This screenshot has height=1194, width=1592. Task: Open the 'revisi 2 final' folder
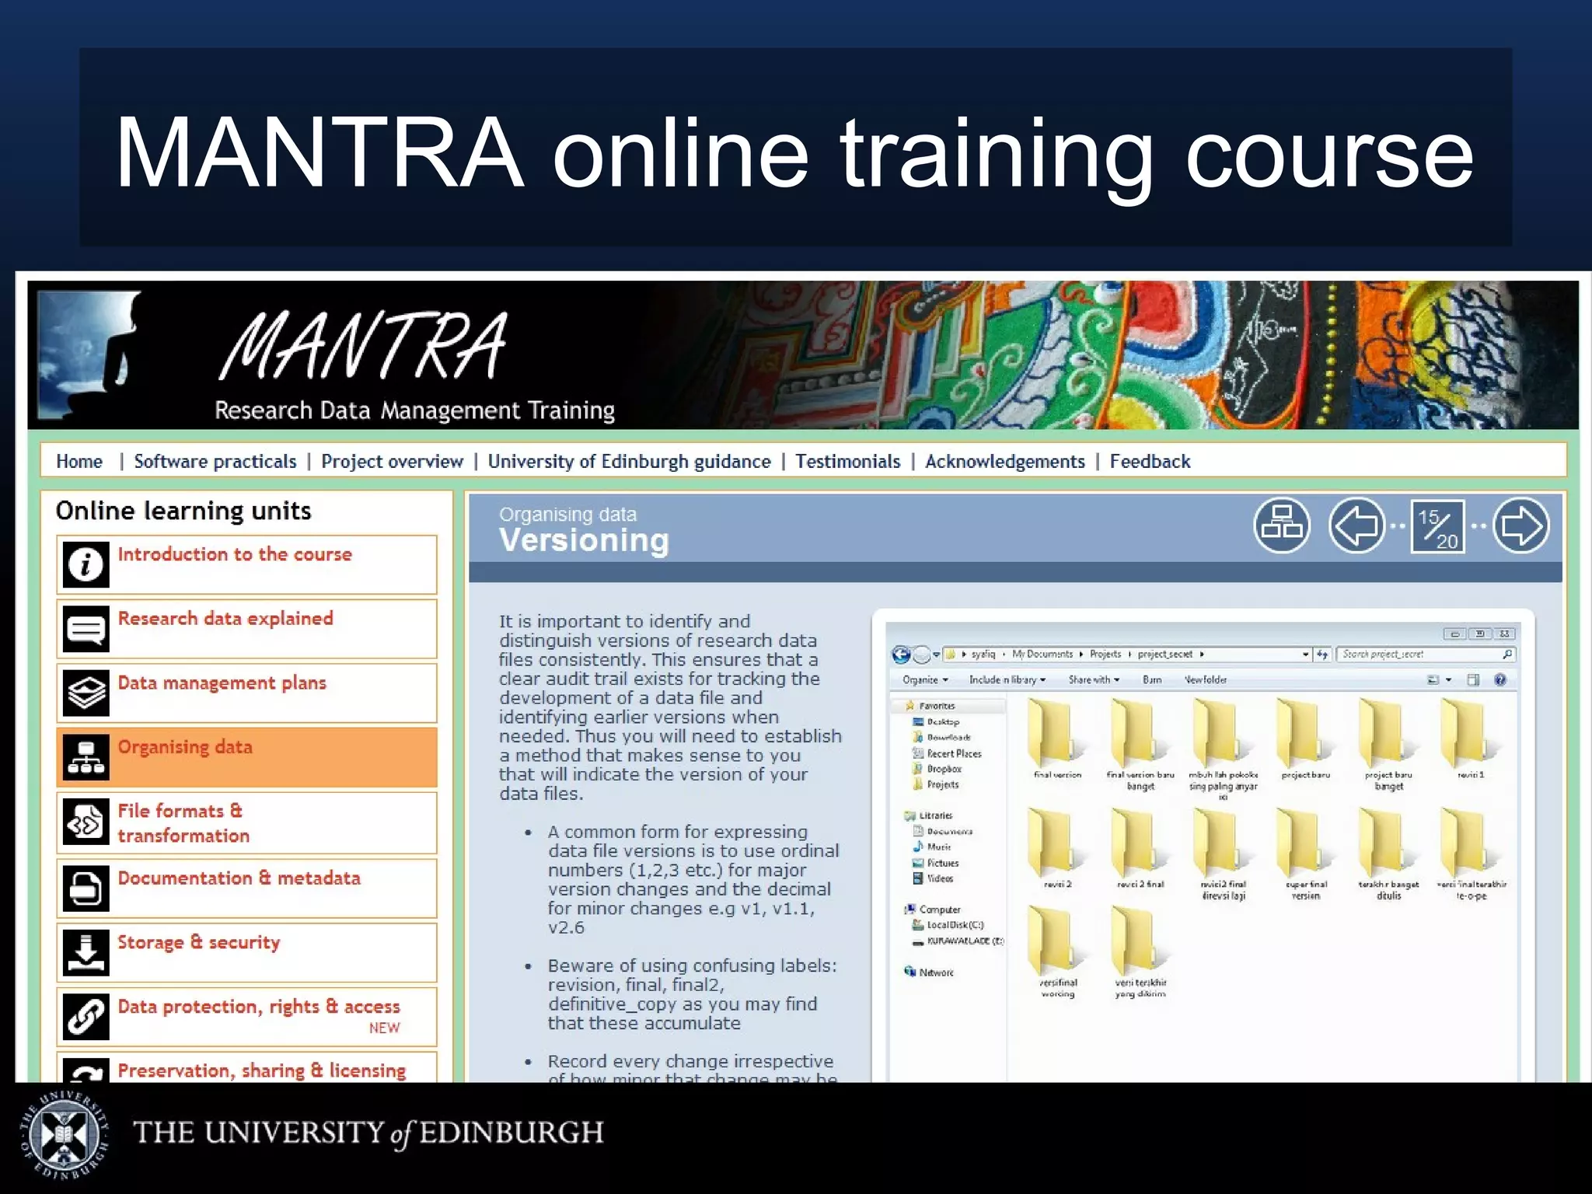pos(1140,848)
